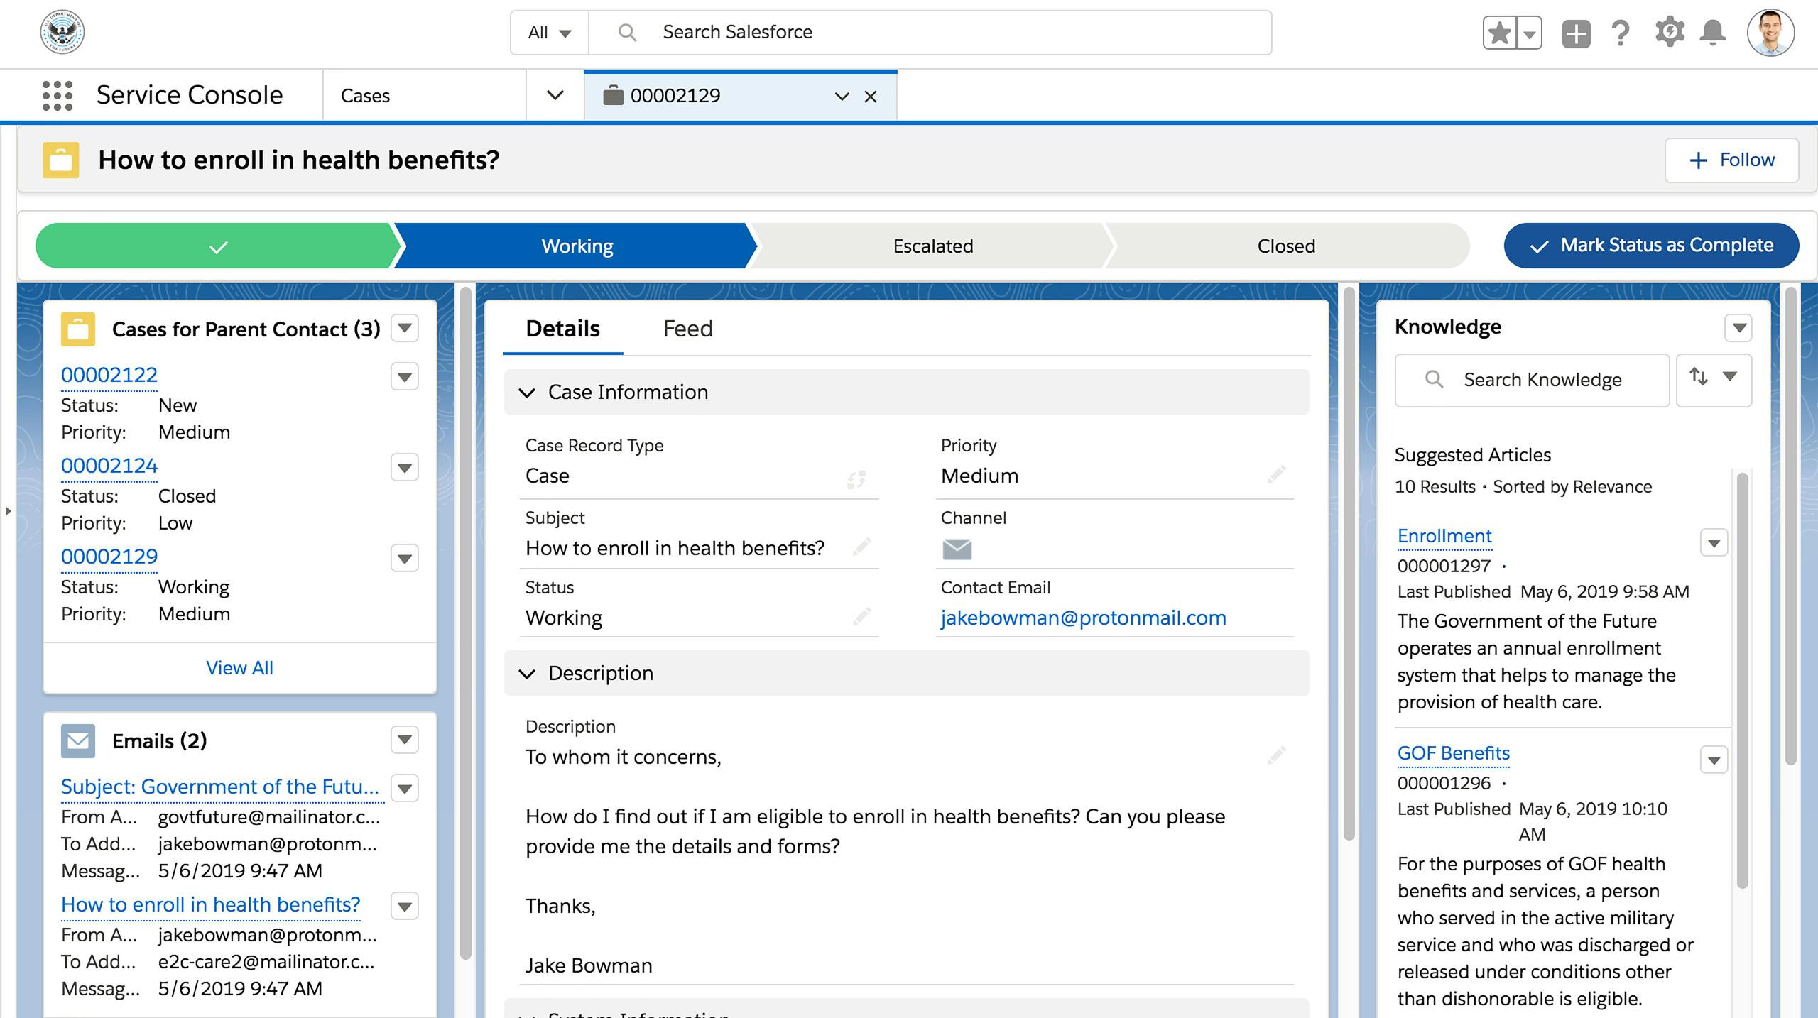Open the Emails panel dropdown menu
The width and height of the screenshot is (1818, 1018).
[405, 740]
